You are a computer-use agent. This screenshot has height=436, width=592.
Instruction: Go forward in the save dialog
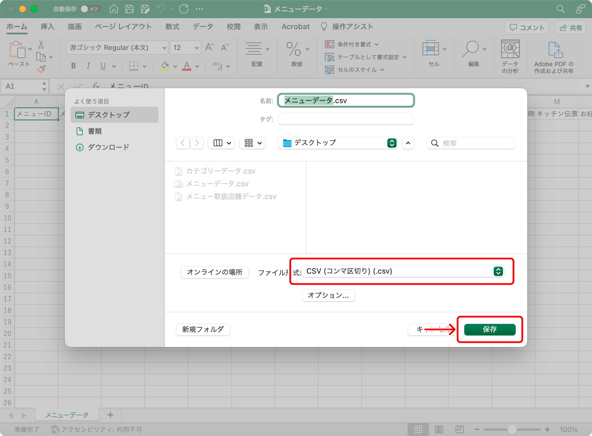click(x=197, y=143)
